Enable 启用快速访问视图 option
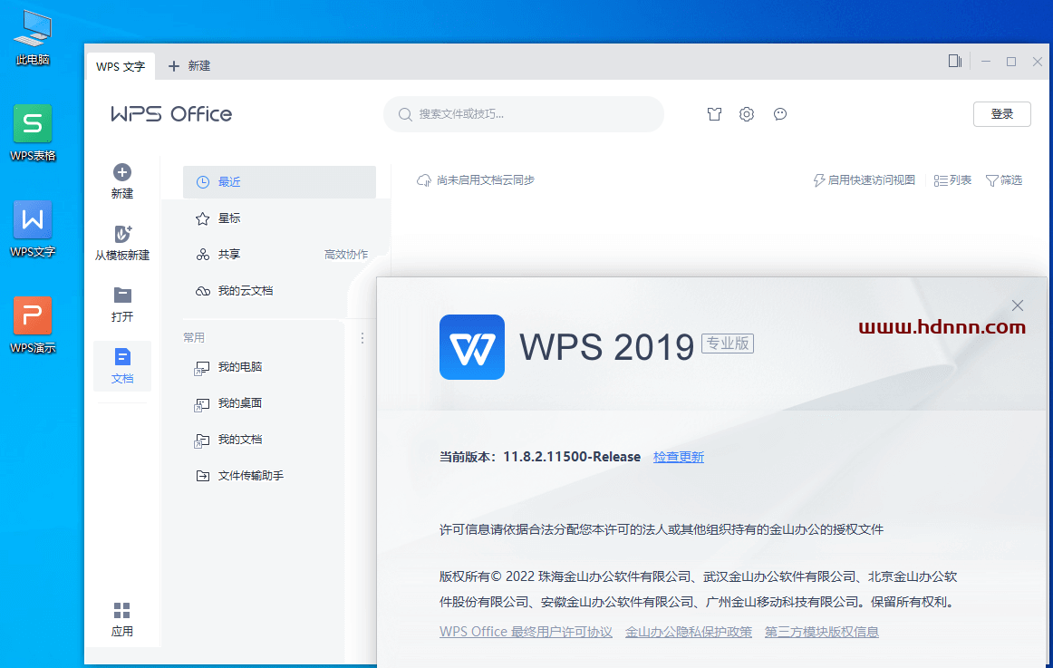The image size is (1053, 668). (x=865, y=180)
